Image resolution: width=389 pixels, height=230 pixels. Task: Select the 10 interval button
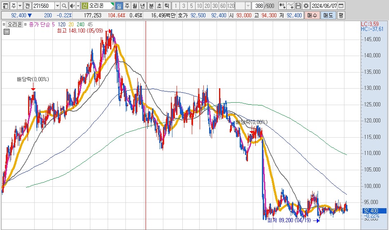tap(200, 6)
